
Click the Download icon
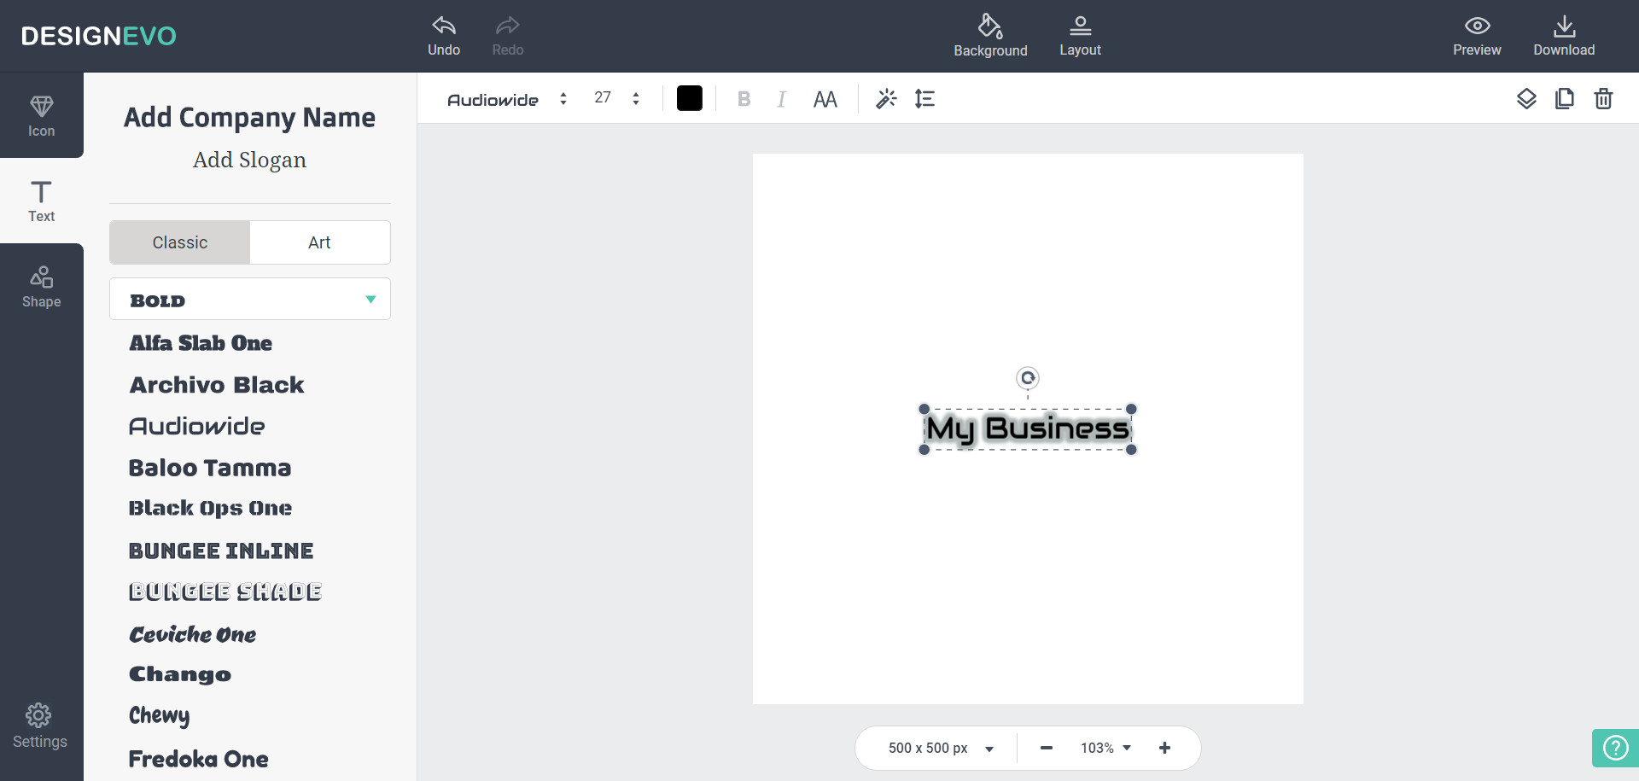coord(1564,26)
